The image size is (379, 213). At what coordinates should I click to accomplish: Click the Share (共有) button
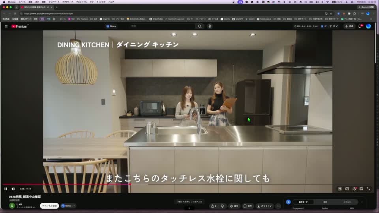click(234, 206)
